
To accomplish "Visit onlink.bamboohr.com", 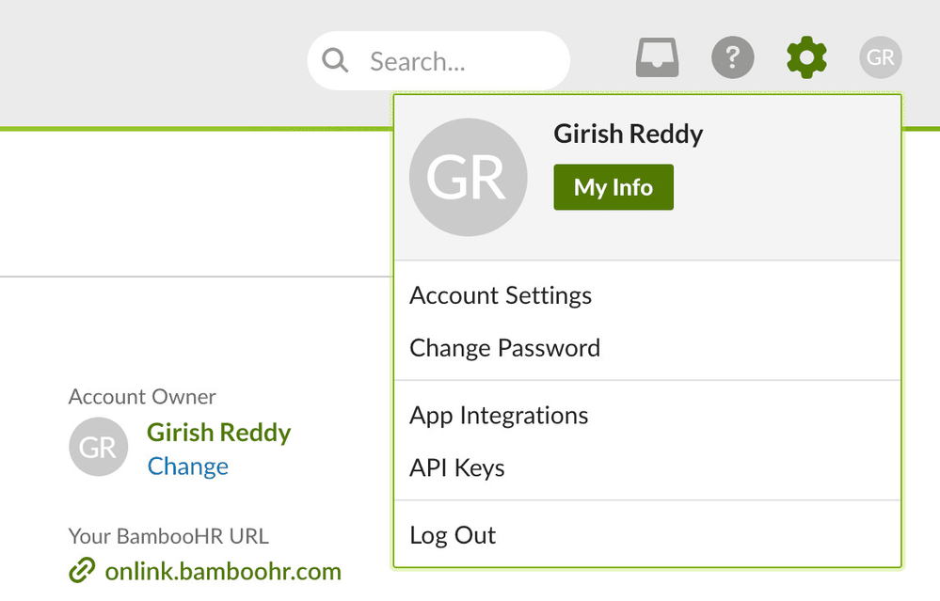I will click(223, 570).
